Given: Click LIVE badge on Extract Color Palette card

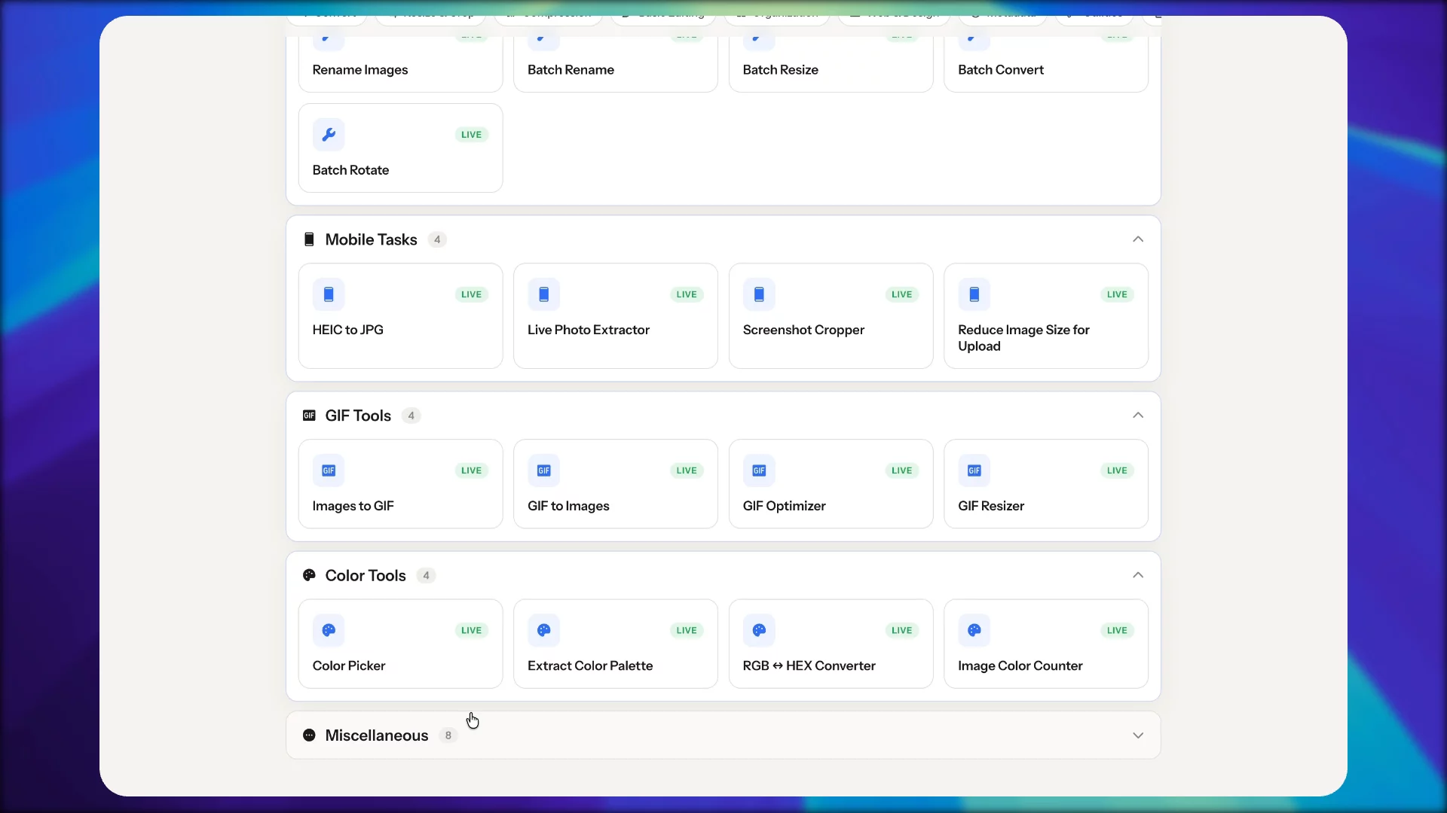Looking at the screenshot, I should tap(687, 630).
